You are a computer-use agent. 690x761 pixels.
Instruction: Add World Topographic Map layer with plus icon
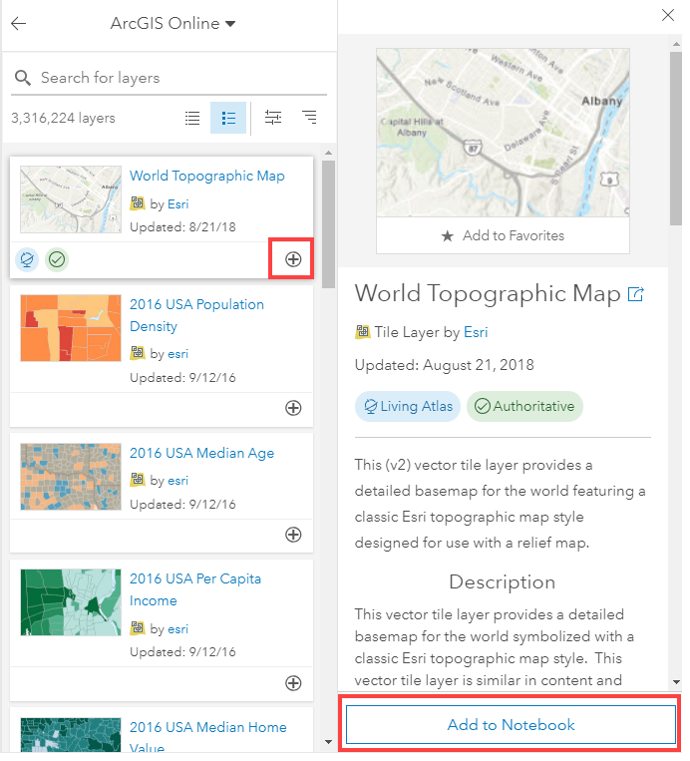[293, 259]
